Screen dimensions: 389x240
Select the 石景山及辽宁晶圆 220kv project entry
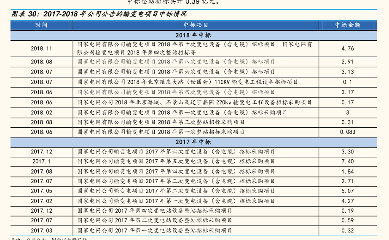click(195, 102)
